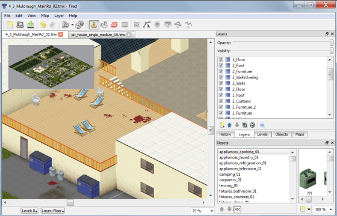Open the Layer menu
This screenshot has width=337, height=216.
pos(59,16)
